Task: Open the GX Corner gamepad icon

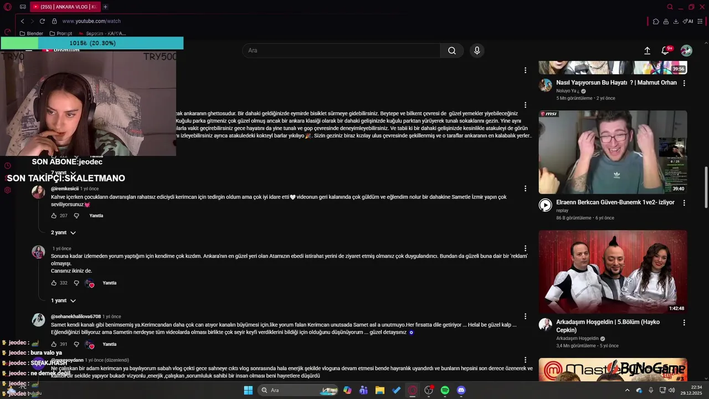Action: click(x=23, y=7)
